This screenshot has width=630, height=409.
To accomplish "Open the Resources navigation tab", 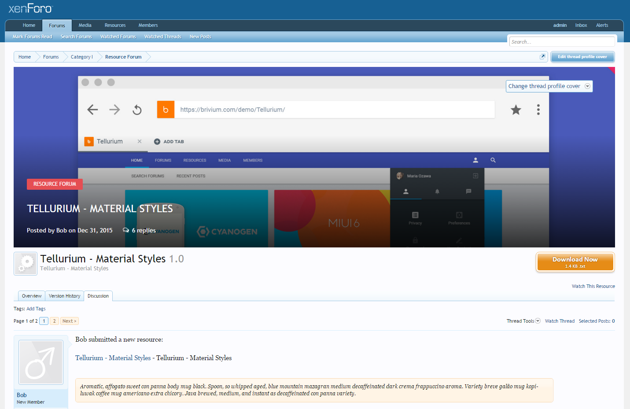I will (x=115, y=25).
